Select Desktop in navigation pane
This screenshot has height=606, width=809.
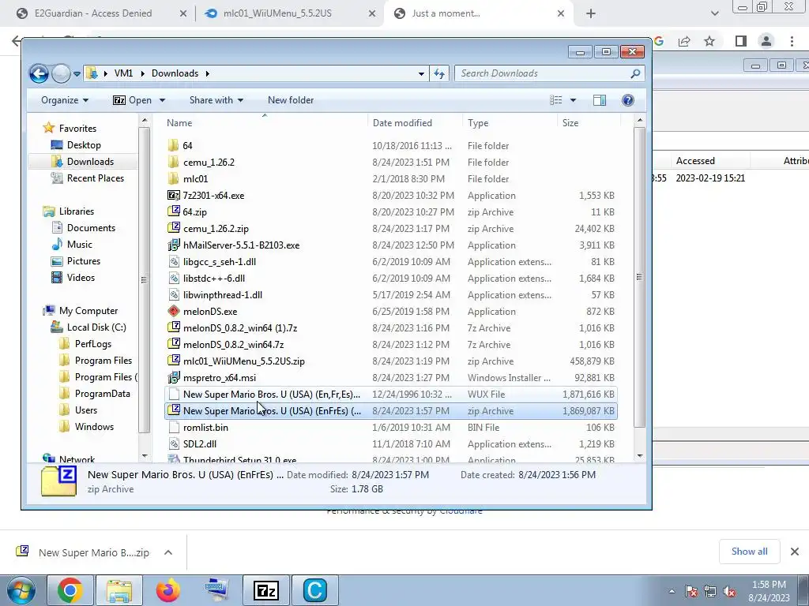[x=84, y=145]
